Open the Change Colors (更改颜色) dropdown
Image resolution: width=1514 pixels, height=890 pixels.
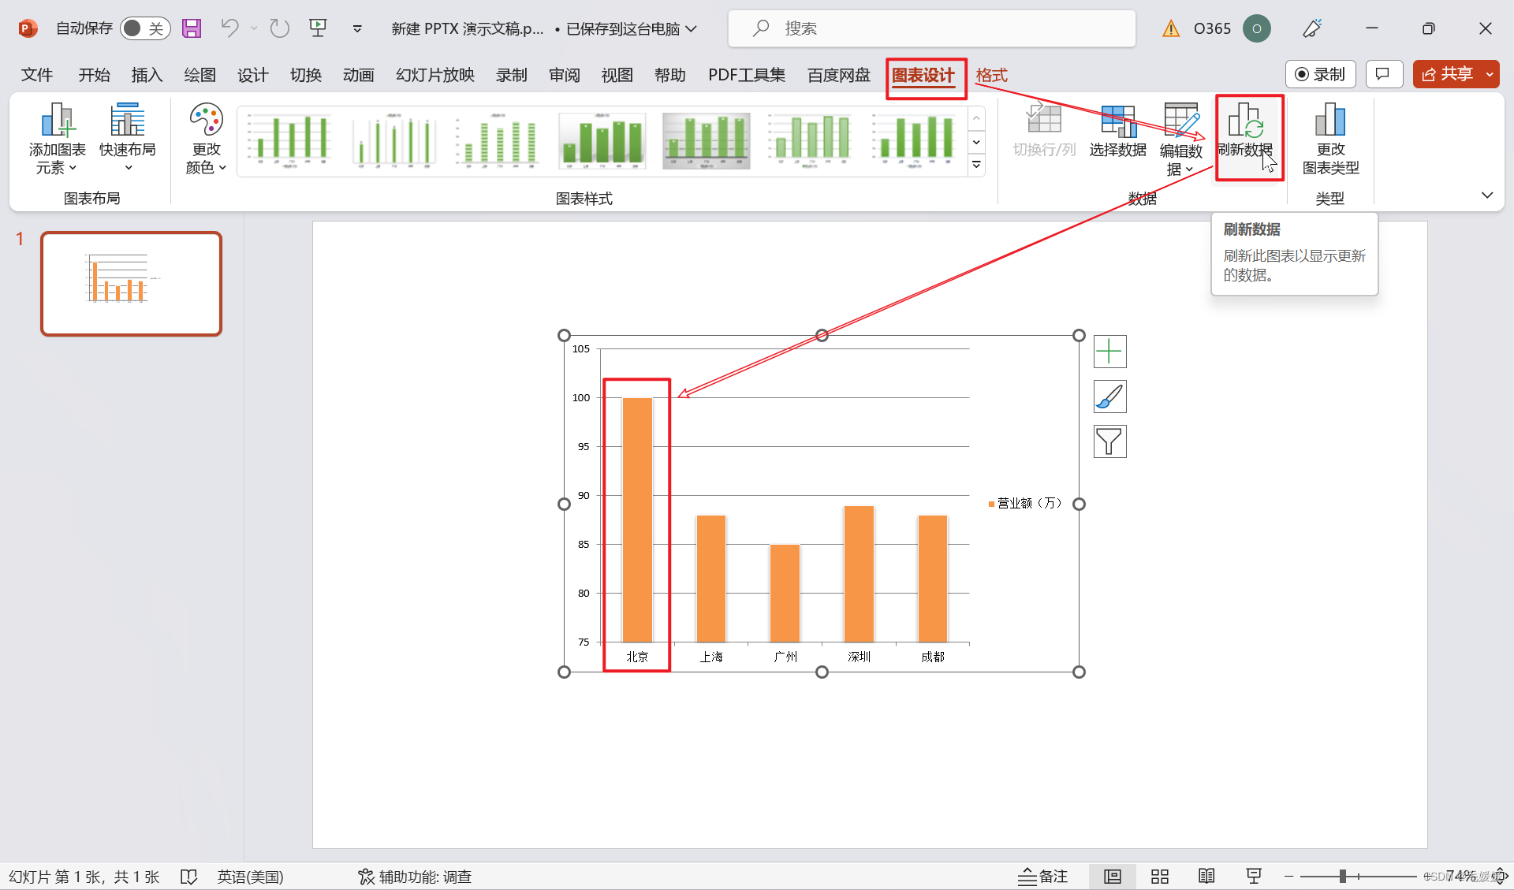coord(206,158)
